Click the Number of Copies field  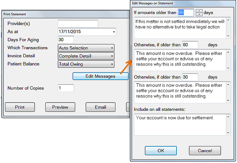[x=66, y=88]
